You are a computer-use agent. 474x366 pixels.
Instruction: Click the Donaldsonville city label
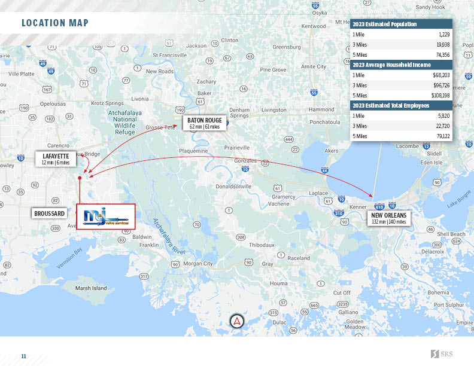tap(233, 187)
